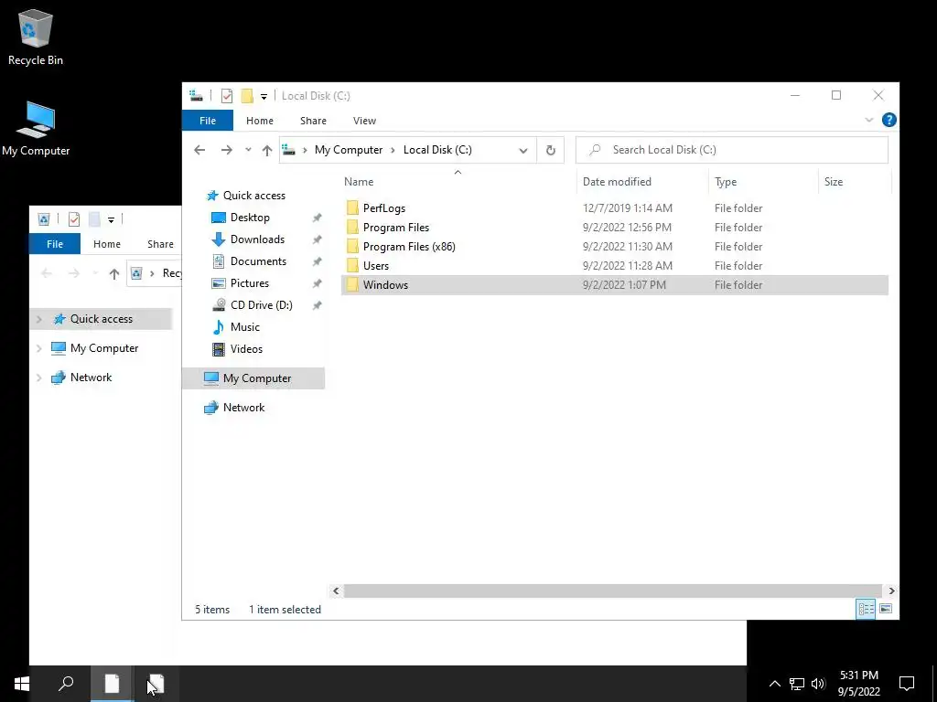
Task: Click the New folder quick access toolbar icon
Action: click(x=247, y=95)
